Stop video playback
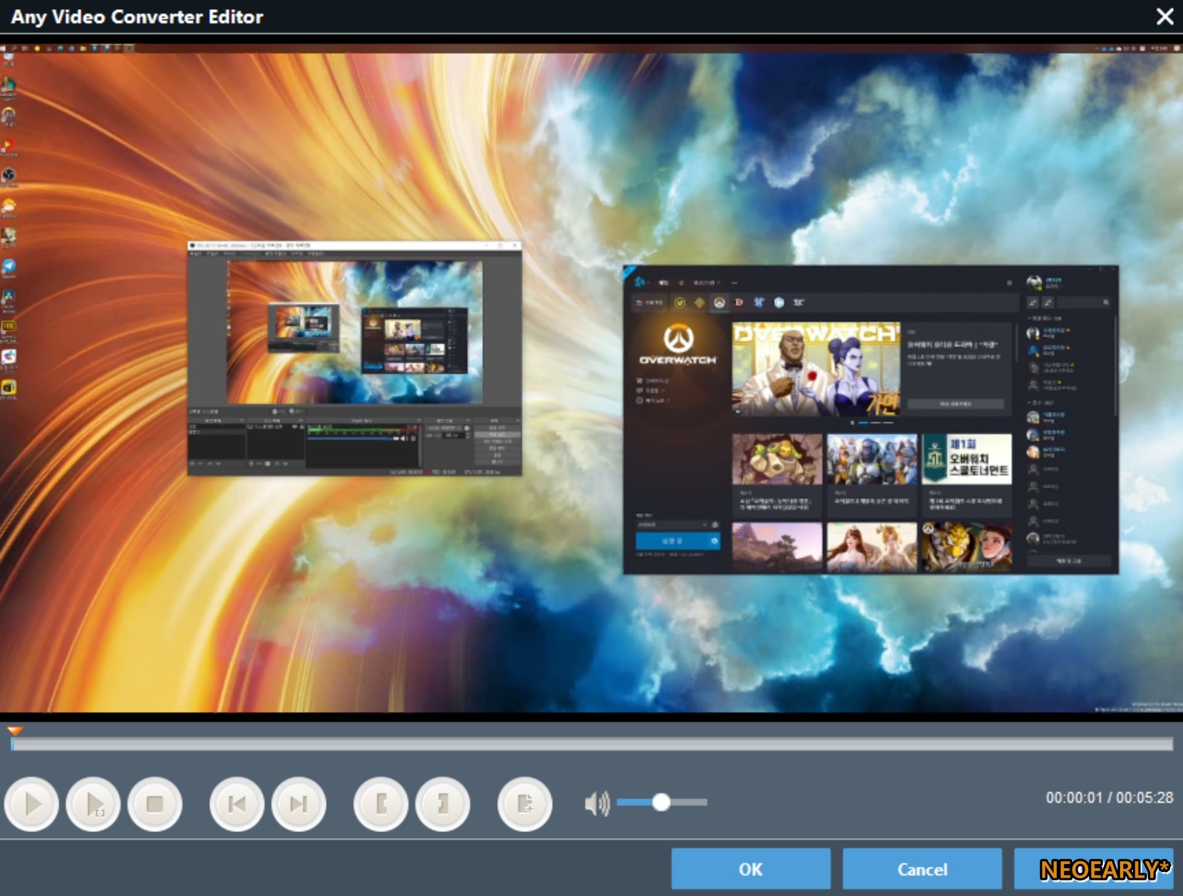This screenshot has width=1183, height=896. (155, 804)
